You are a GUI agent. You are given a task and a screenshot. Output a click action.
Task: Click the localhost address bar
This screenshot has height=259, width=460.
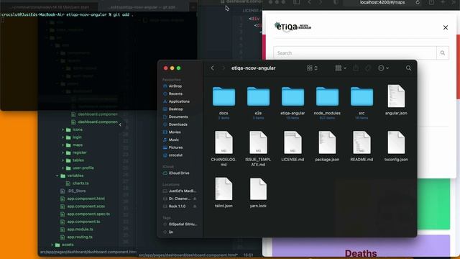[382, 2]
